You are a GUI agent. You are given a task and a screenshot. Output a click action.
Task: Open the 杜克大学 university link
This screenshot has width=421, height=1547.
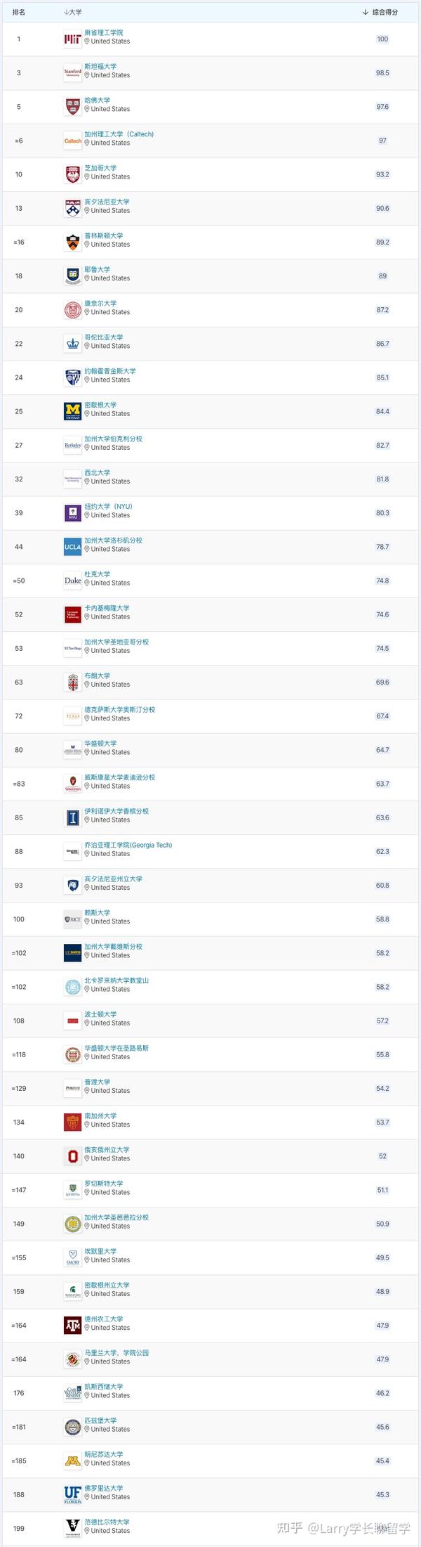tap(99, 574)
